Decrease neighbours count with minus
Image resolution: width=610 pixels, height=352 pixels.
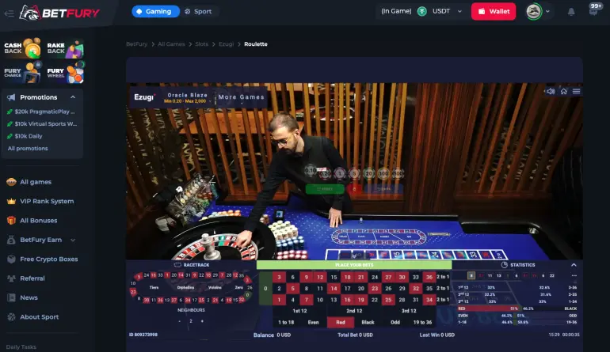tap(179, 321)
